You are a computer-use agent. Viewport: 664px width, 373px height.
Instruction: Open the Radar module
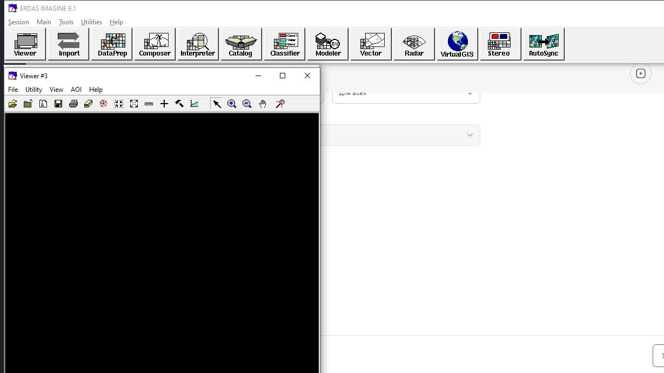click(414, 44)
